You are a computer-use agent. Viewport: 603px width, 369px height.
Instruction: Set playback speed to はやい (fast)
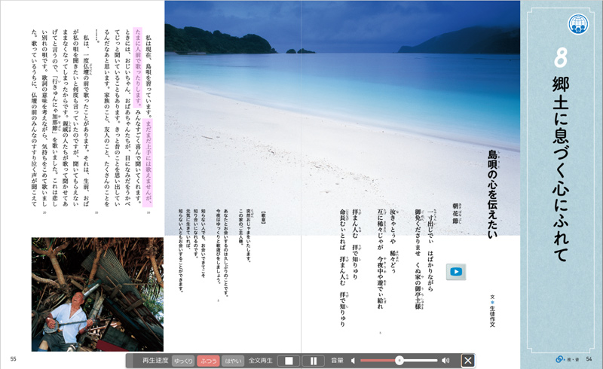tap(233, 361)
